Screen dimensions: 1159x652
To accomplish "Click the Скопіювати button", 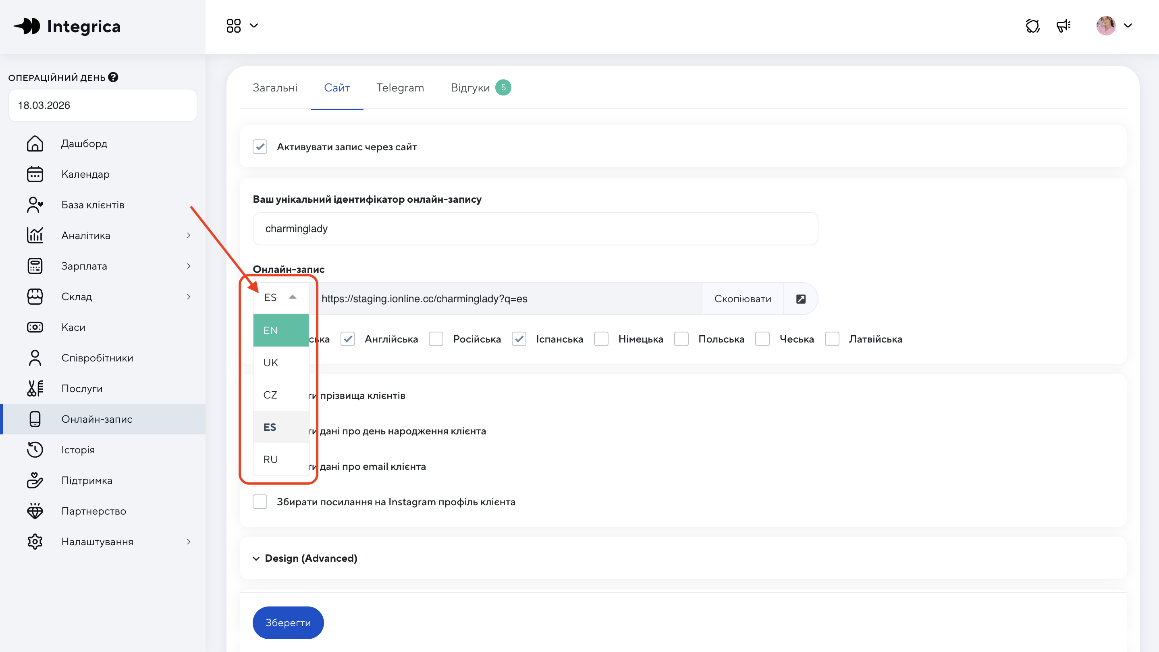I will 742,299.
